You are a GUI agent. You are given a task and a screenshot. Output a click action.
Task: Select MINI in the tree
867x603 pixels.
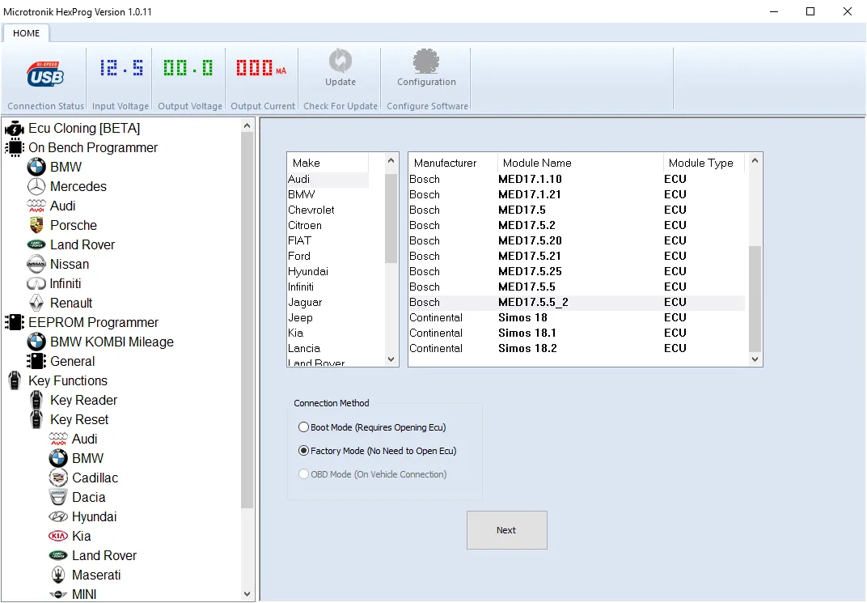84,594
